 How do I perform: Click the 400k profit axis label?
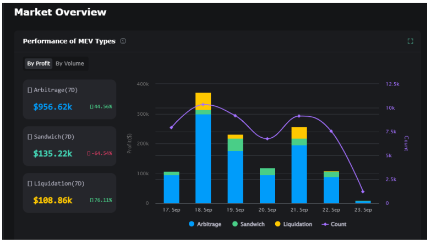click(x=143, y=84)
